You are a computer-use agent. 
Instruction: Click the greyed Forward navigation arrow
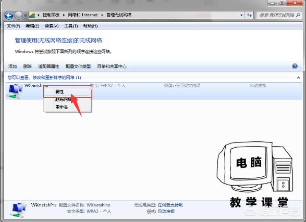[x=19, y=15]
